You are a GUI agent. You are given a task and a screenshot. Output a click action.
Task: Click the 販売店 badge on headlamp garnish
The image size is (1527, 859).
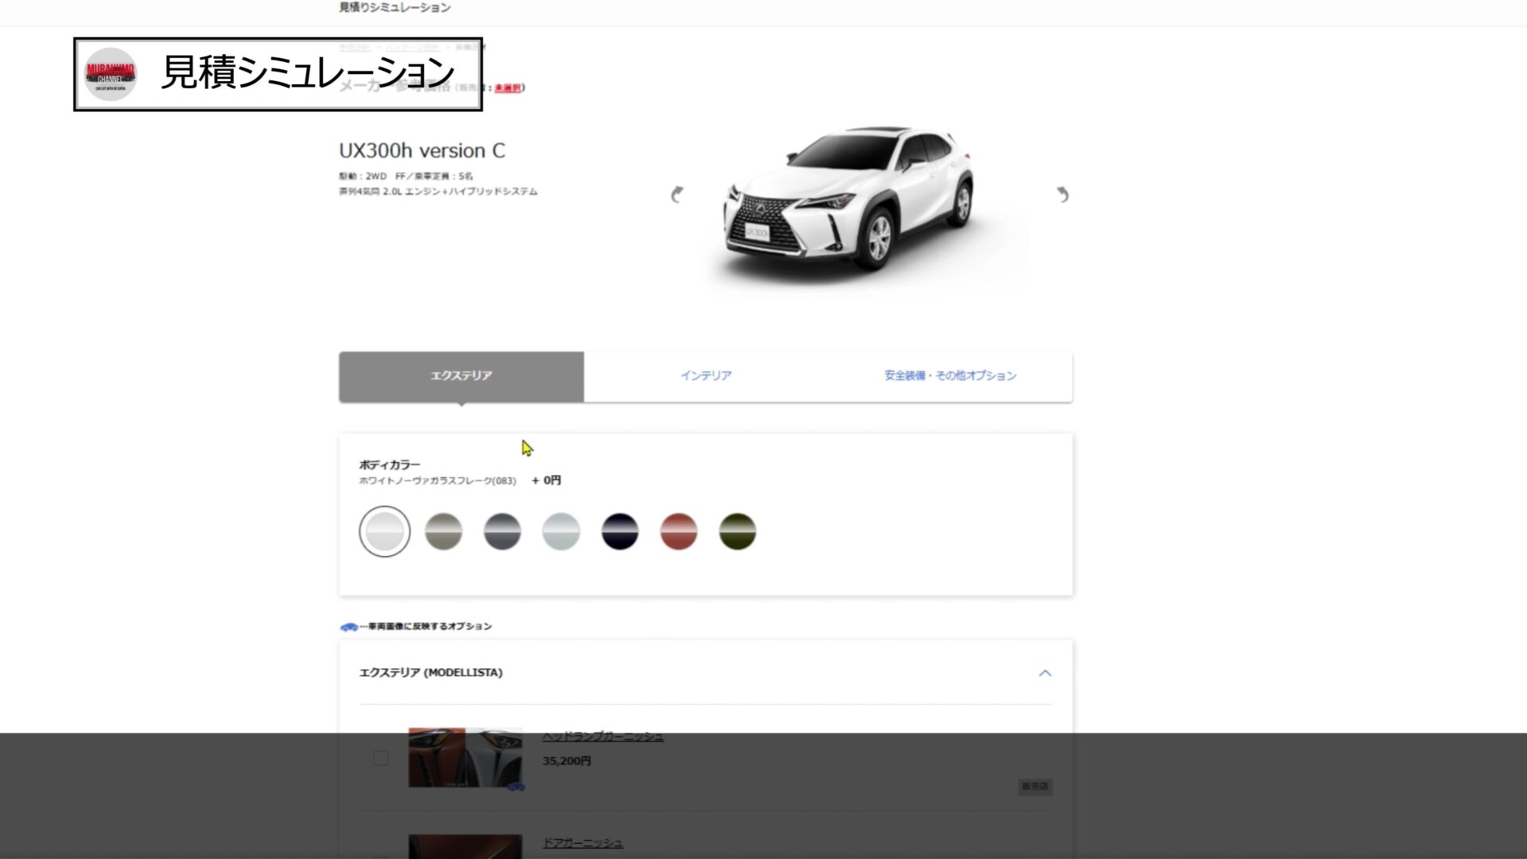[x=1035, y=787]
